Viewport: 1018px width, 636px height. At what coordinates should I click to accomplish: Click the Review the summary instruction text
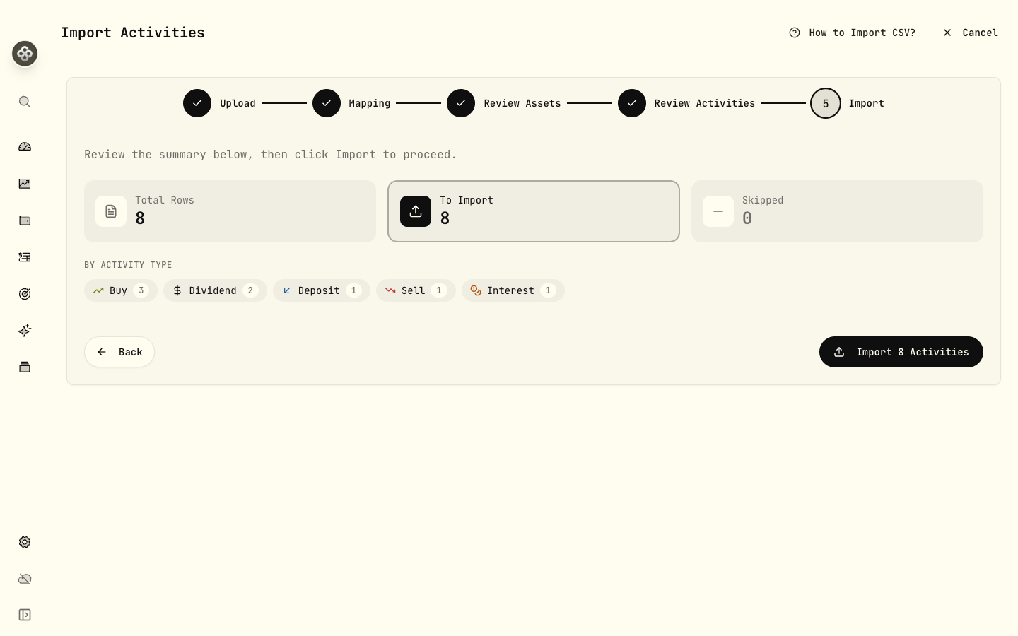pyautogui.click(x=271, y=154)
